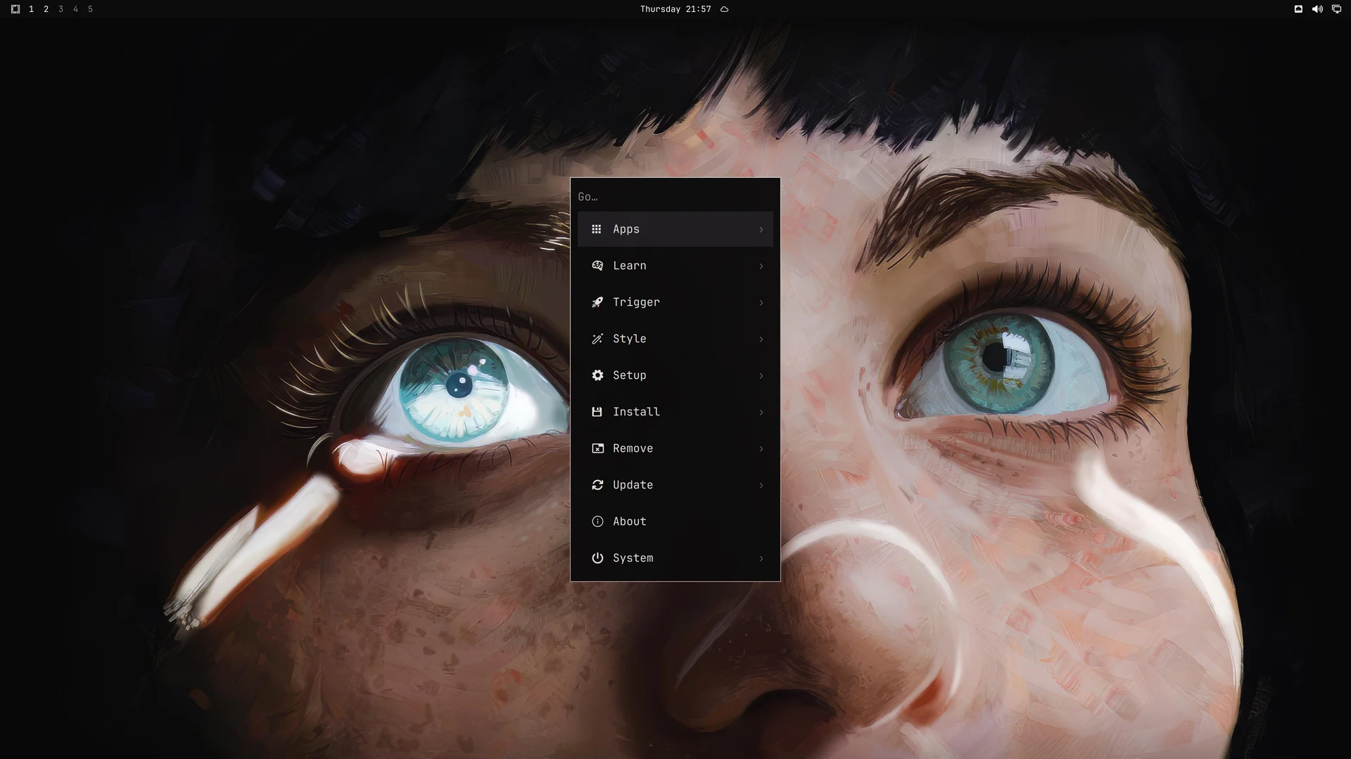Image resolution: width=1351 pixels, height=759 pixels.
Task: Click the Apps grid icon
Action: pyautogui.click(x=597, y=229)
